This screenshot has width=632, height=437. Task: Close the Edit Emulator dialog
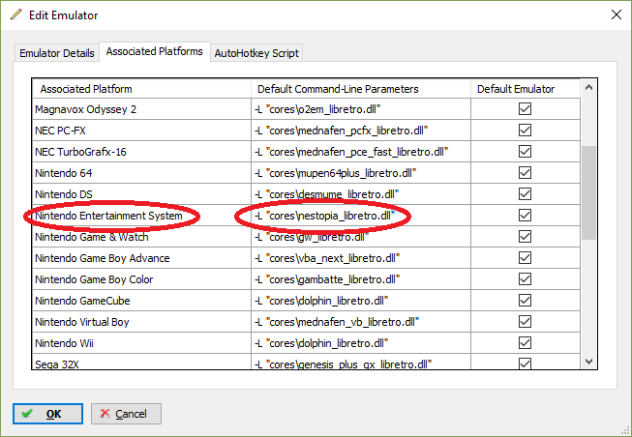tap(616, 15)
